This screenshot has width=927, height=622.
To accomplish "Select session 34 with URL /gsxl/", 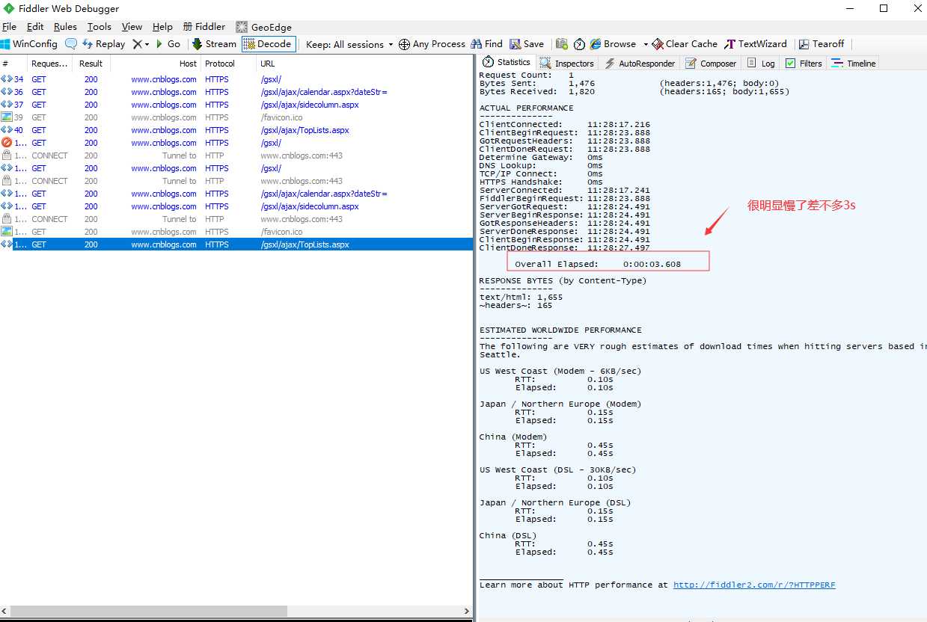I will (236, 79).
